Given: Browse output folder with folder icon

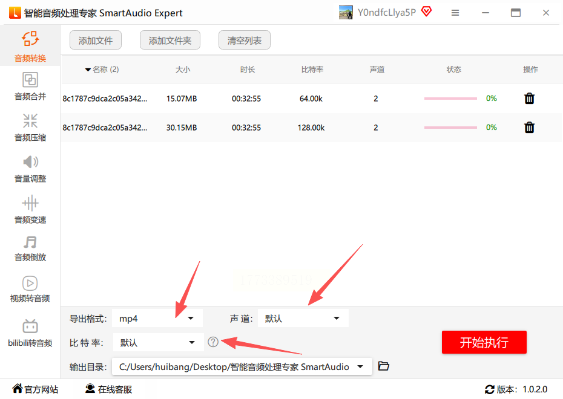Looking at the screenshot, I should 384,366.
